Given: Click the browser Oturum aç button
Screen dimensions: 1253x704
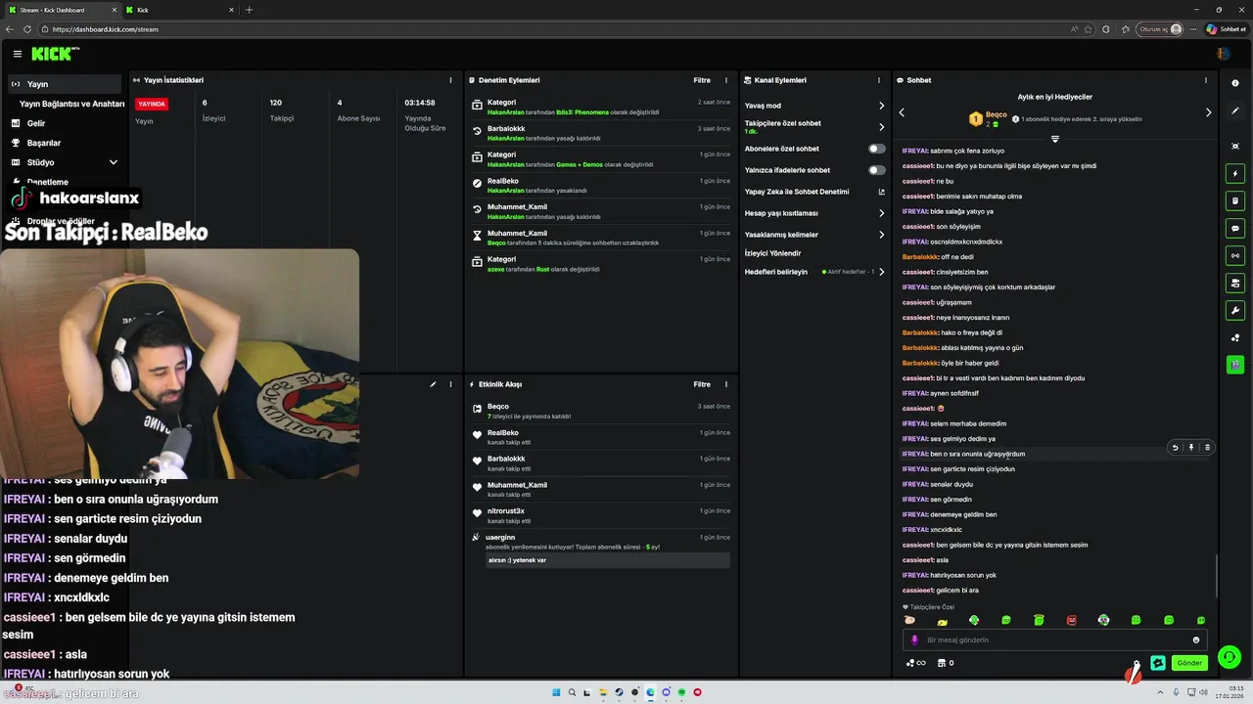Looking at the screenshot, I should coord(1160,29).
